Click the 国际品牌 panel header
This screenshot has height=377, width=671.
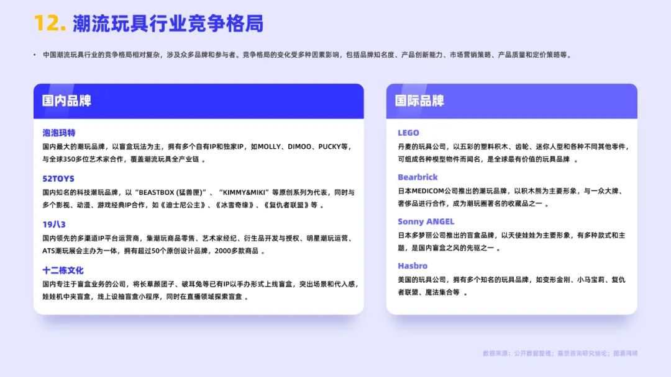pyautogui.click(x=511, y=101)
